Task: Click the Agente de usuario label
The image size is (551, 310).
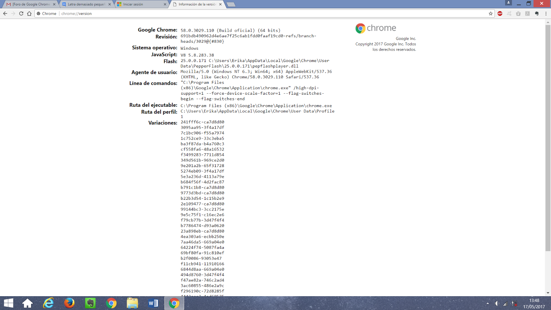Action: [x=154, y=72]
